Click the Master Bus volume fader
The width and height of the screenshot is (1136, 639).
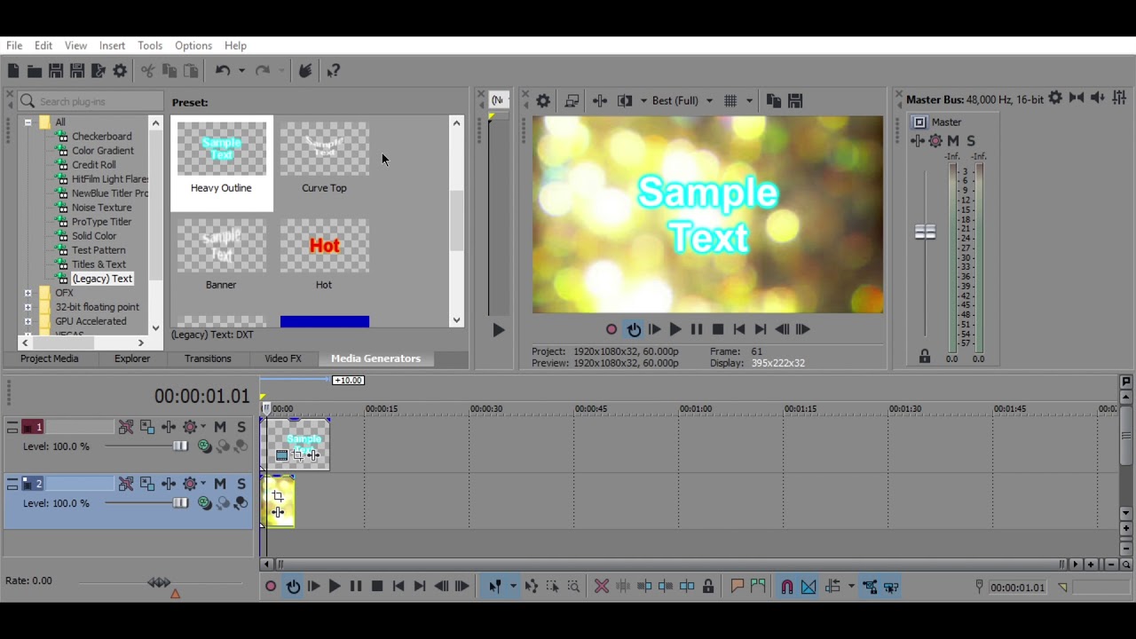coord(925,233)
